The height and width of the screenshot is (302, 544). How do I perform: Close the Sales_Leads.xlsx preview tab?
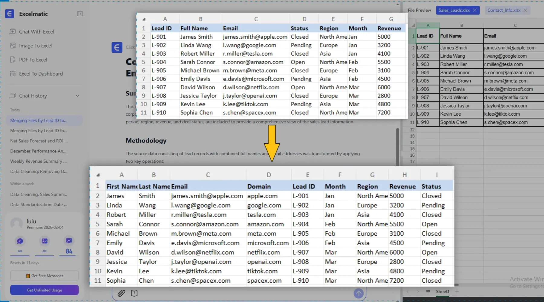tap(475, 10)
